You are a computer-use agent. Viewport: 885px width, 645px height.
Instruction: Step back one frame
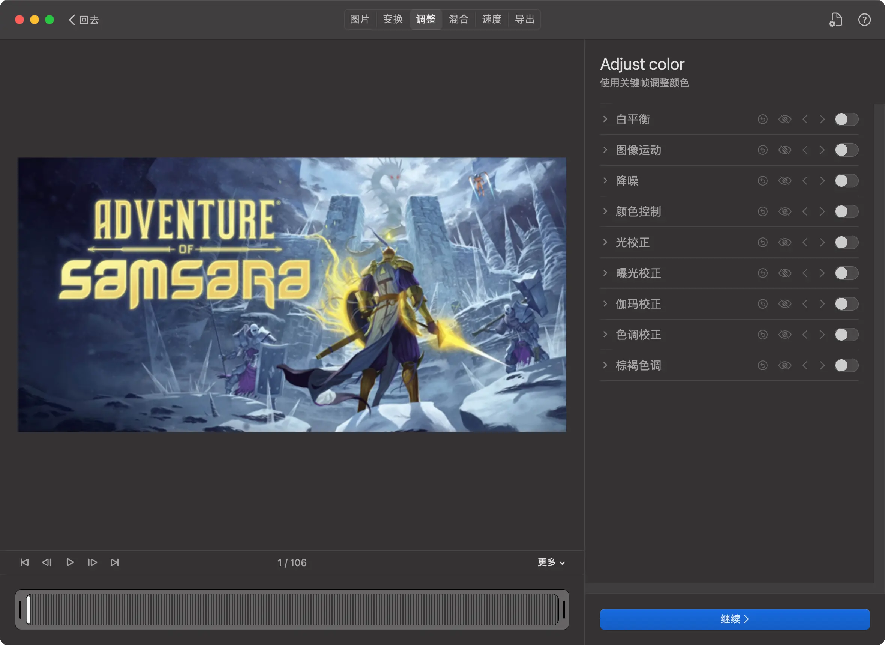47,562
